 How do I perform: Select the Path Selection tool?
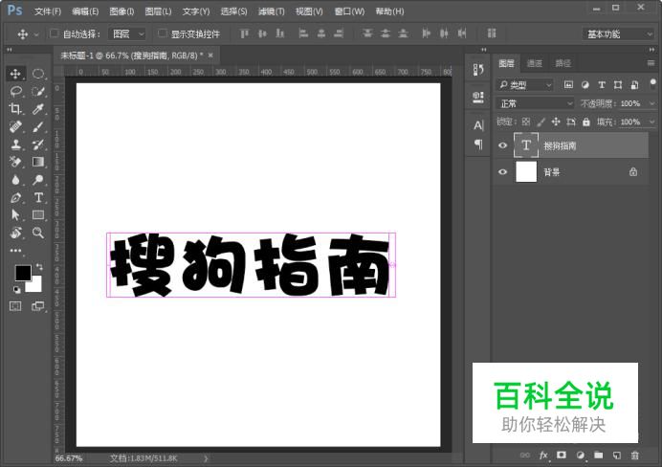(15, 215)
